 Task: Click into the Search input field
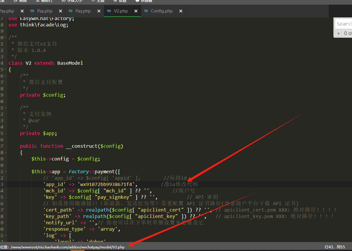344,24
